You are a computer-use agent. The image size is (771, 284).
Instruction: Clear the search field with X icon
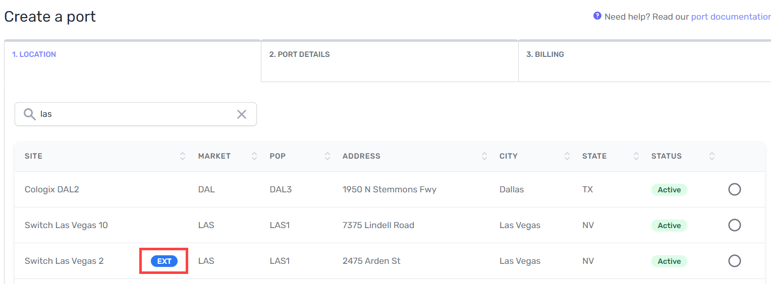(242, 114)
